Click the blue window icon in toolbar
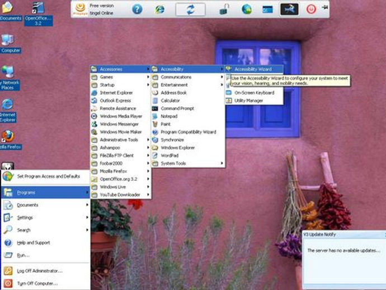The width and height of the screenshot is (386, 290). click(x=267, y=10)
